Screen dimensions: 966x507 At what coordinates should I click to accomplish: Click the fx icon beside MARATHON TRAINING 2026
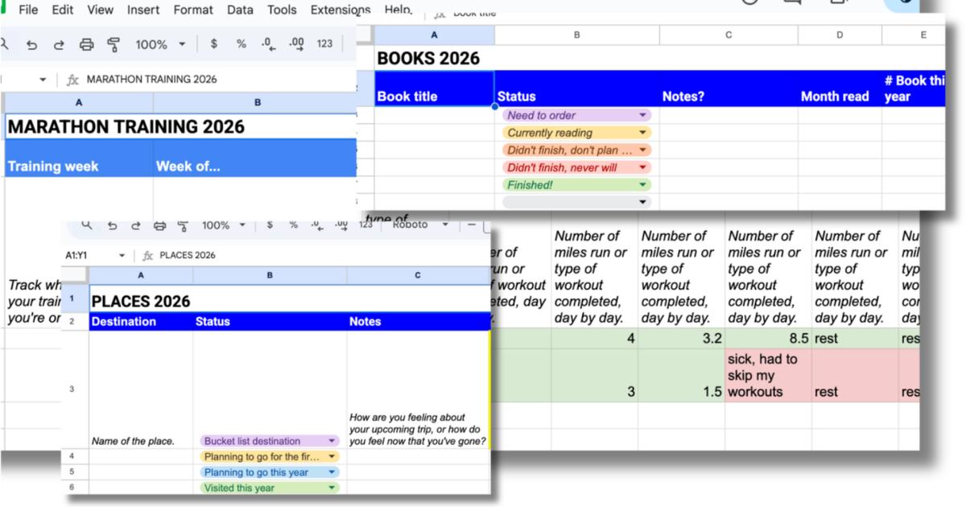coord(72,80)
